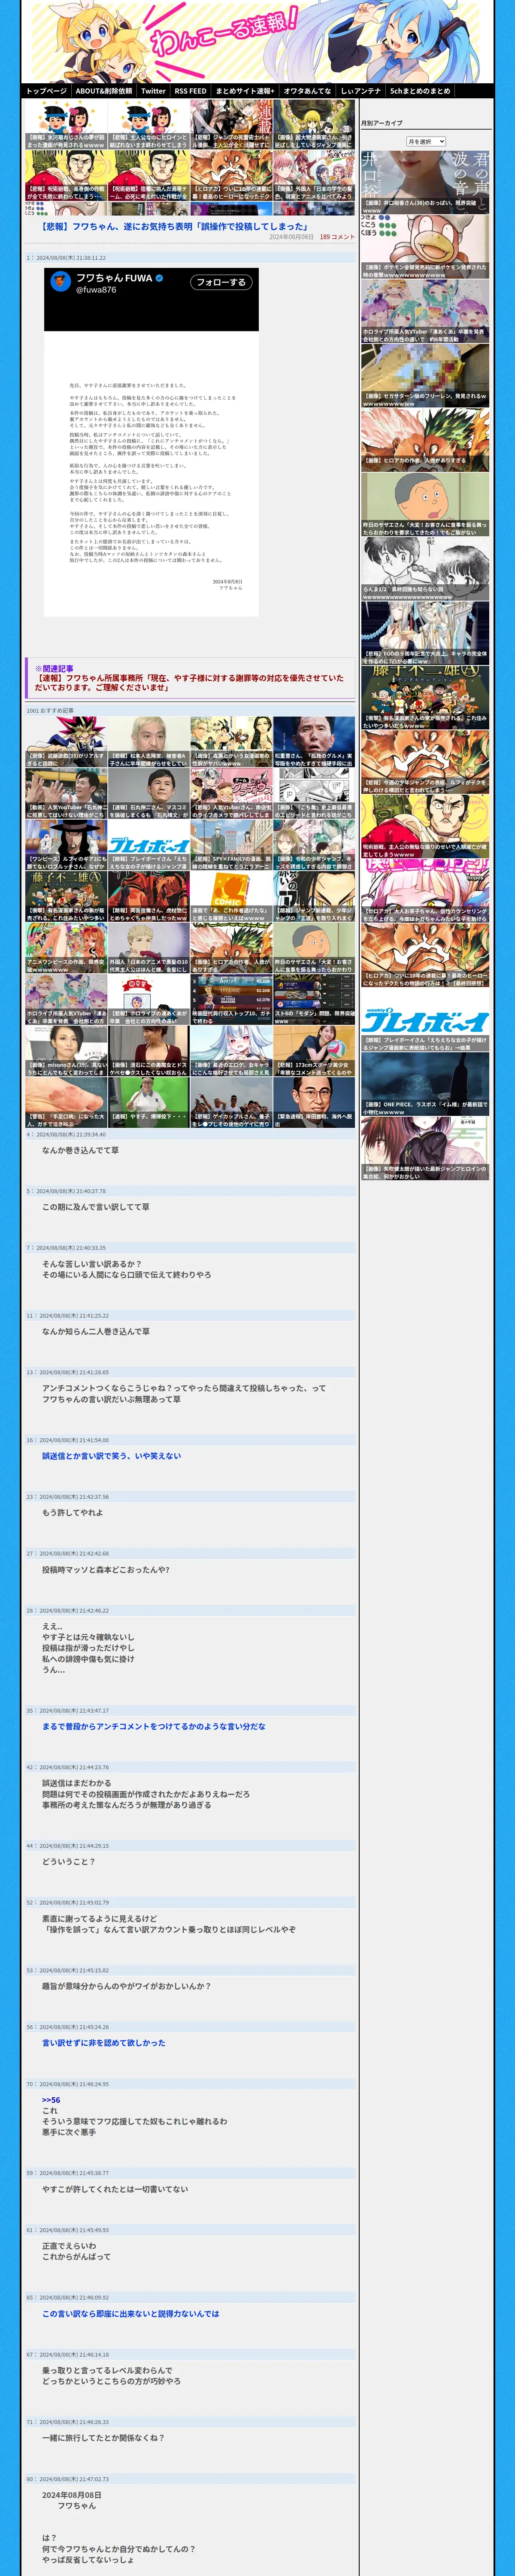Click the post date 2024年08月08日

tap(291, 237)
